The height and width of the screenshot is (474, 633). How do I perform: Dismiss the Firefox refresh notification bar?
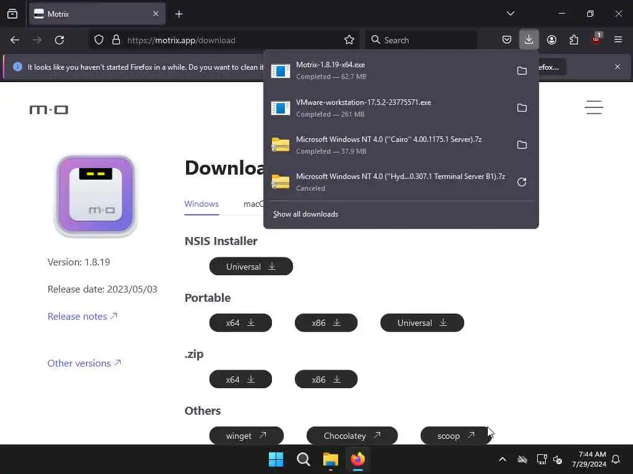pyautogui.click(x=618, y=67)
